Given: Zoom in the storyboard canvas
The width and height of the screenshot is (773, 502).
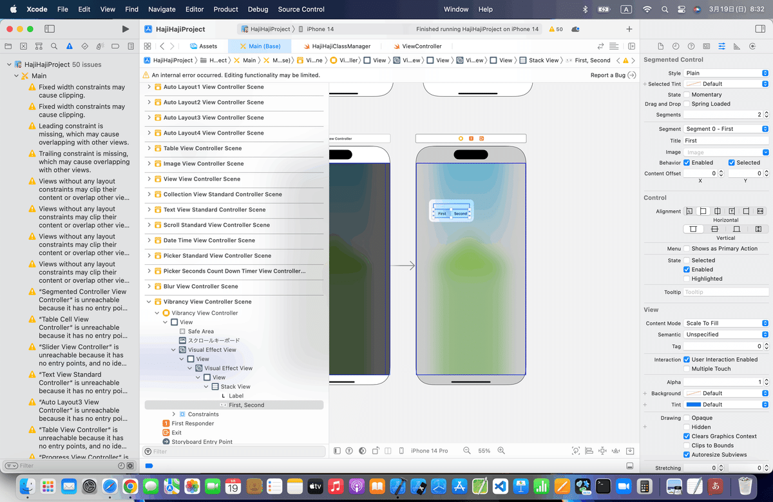Looking at the screenshot, I should click(501, 450).
